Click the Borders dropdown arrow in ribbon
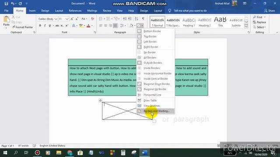 pos(142,26)
